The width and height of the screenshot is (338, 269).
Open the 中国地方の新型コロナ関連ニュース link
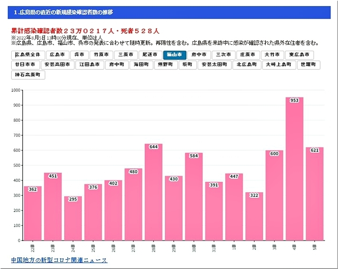point(59,260)
